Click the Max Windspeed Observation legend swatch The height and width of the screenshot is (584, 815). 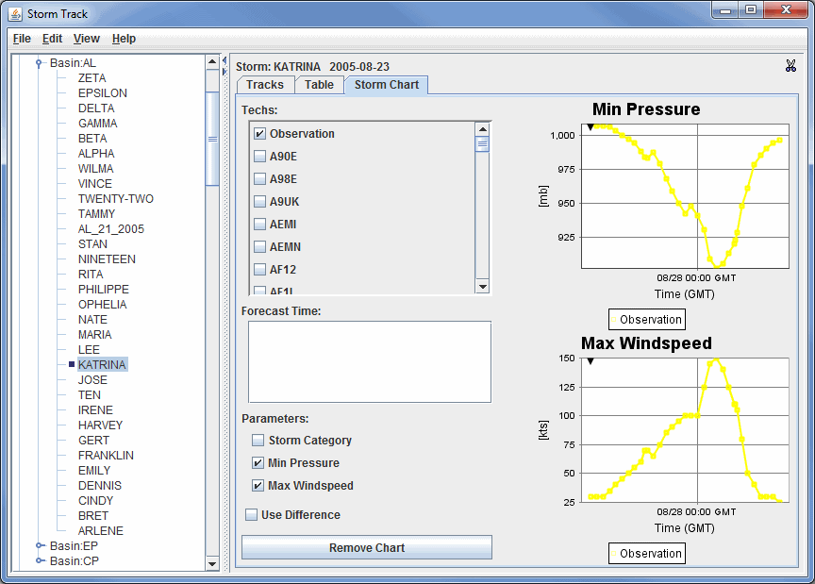tap(614, 554)
